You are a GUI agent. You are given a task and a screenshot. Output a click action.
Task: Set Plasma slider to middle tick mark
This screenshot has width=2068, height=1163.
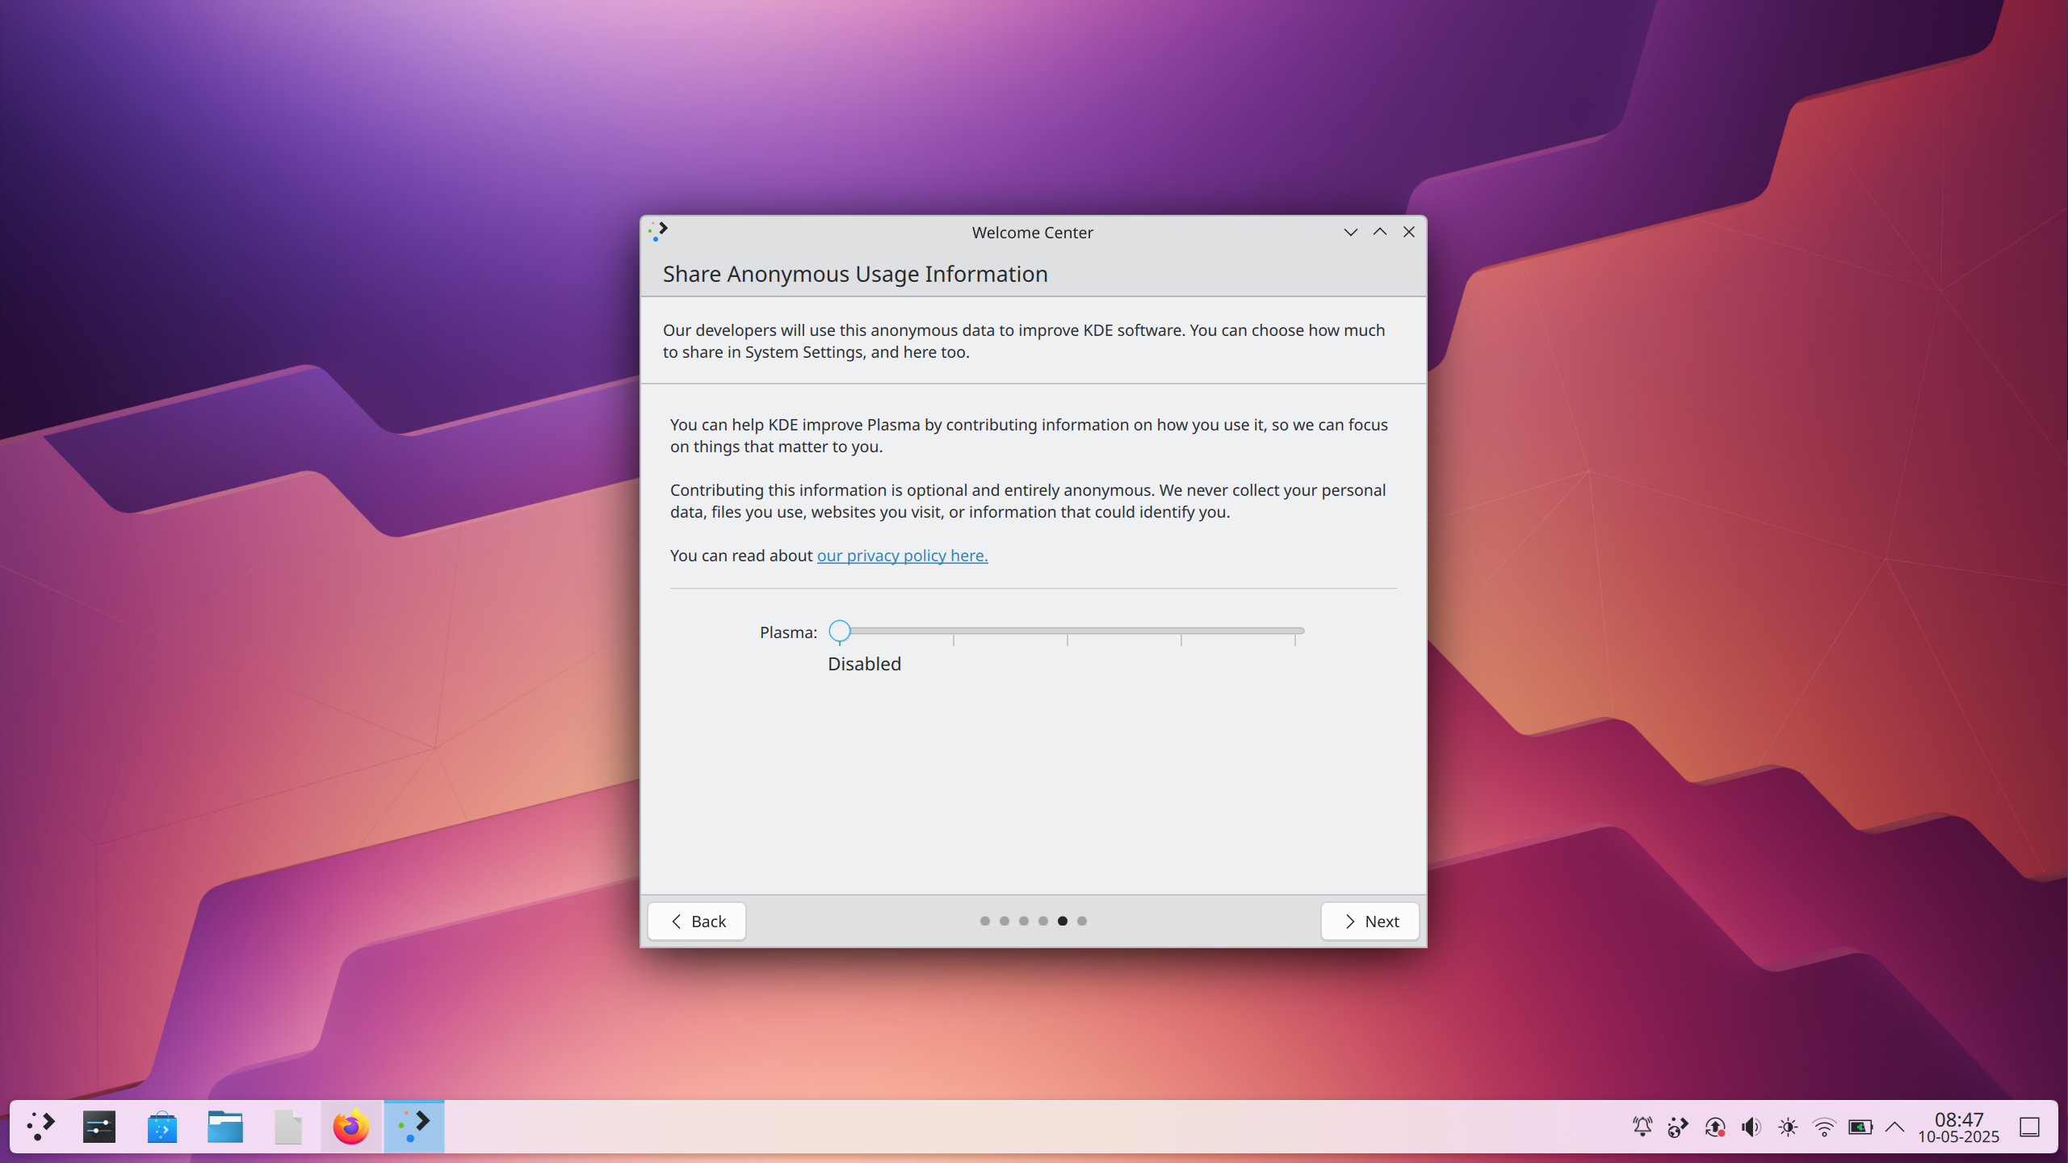[1068, 631]
